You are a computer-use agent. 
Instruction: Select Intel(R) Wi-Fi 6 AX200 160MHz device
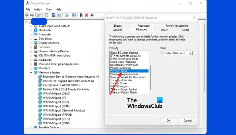[x=62, y=85]
